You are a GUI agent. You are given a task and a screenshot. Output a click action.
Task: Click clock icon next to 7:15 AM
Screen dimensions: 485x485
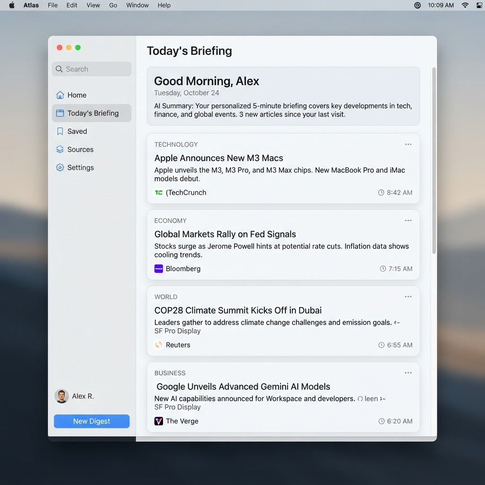point(383,269)
